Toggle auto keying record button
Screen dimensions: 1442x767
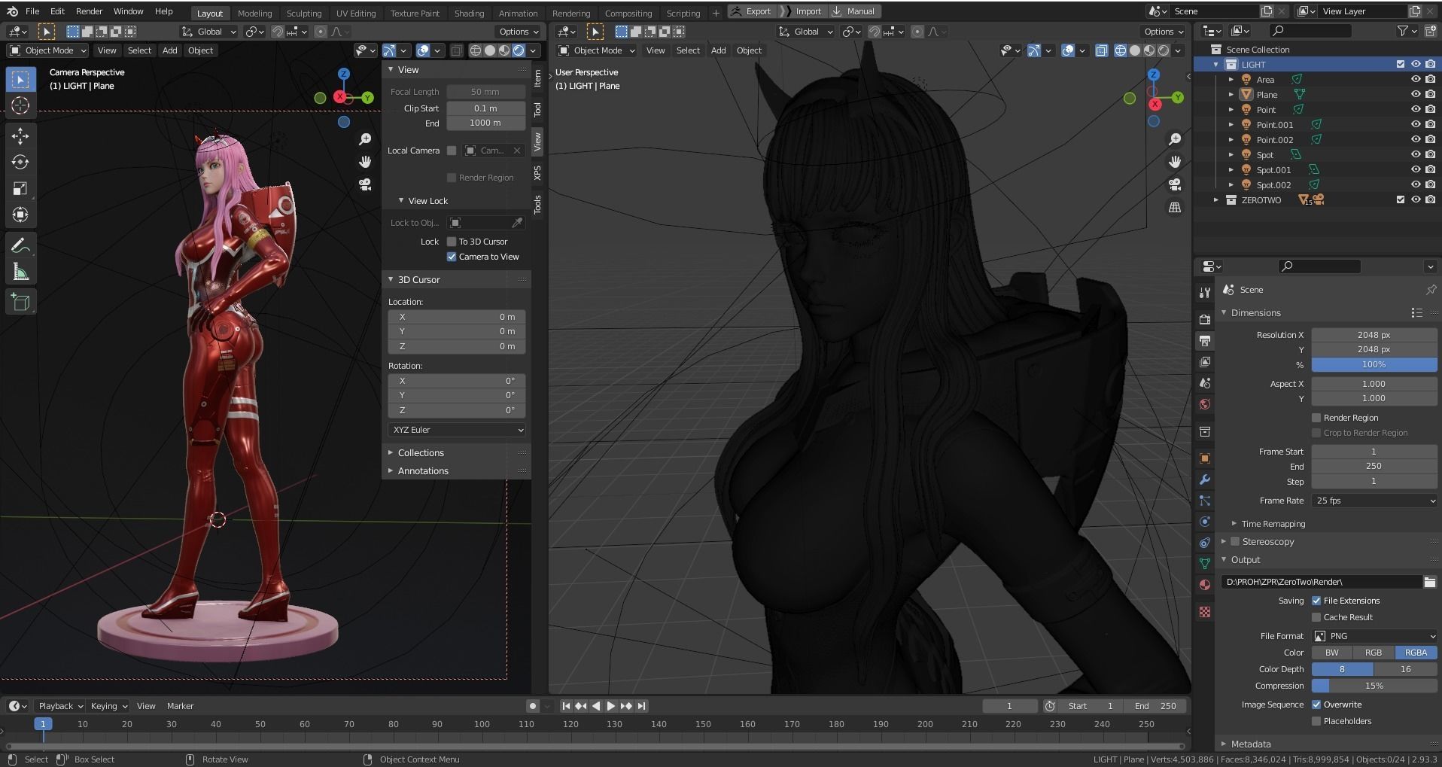pyautogui.click(x=533, y=706)
